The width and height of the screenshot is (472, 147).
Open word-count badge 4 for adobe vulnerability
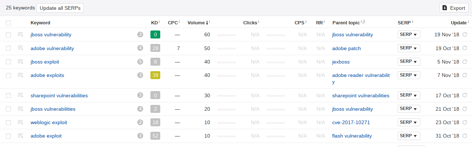140,48
